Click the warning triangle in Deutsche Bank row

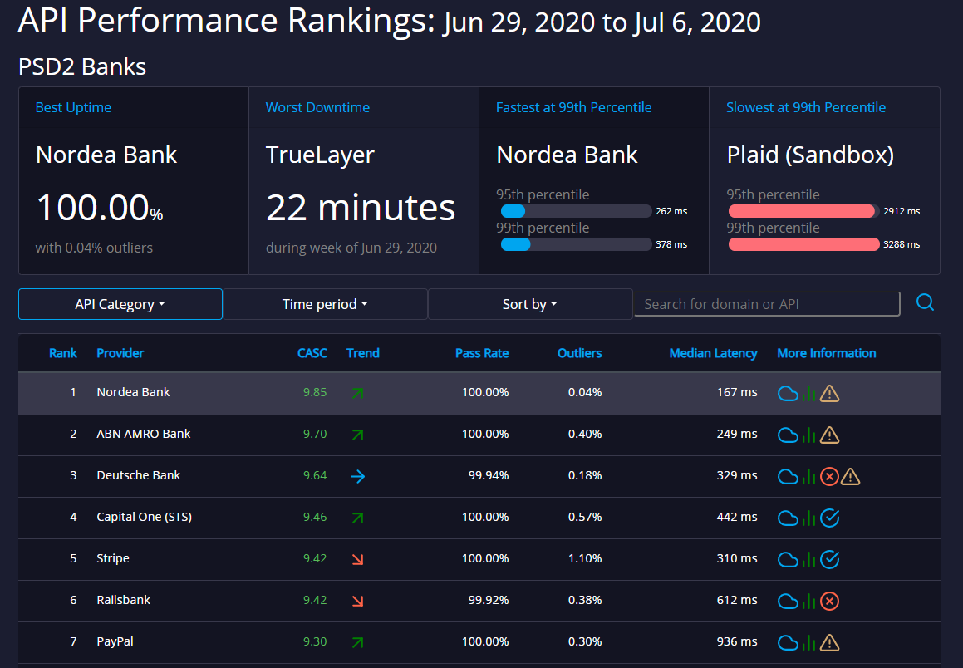[x=850, y=476]
